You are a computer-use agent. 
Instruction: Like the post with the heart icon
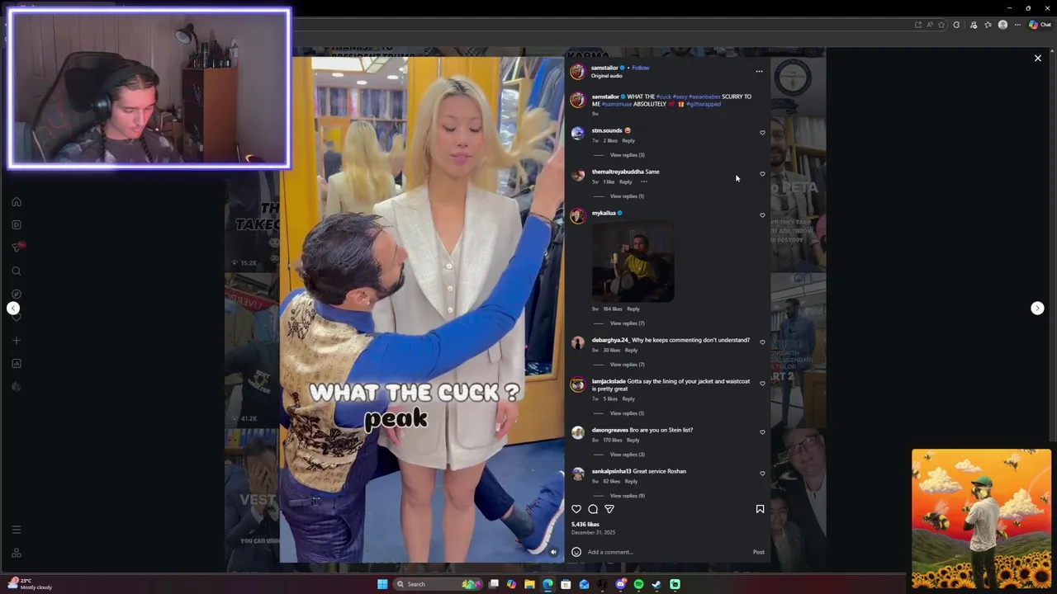click(x=576, y=509)
